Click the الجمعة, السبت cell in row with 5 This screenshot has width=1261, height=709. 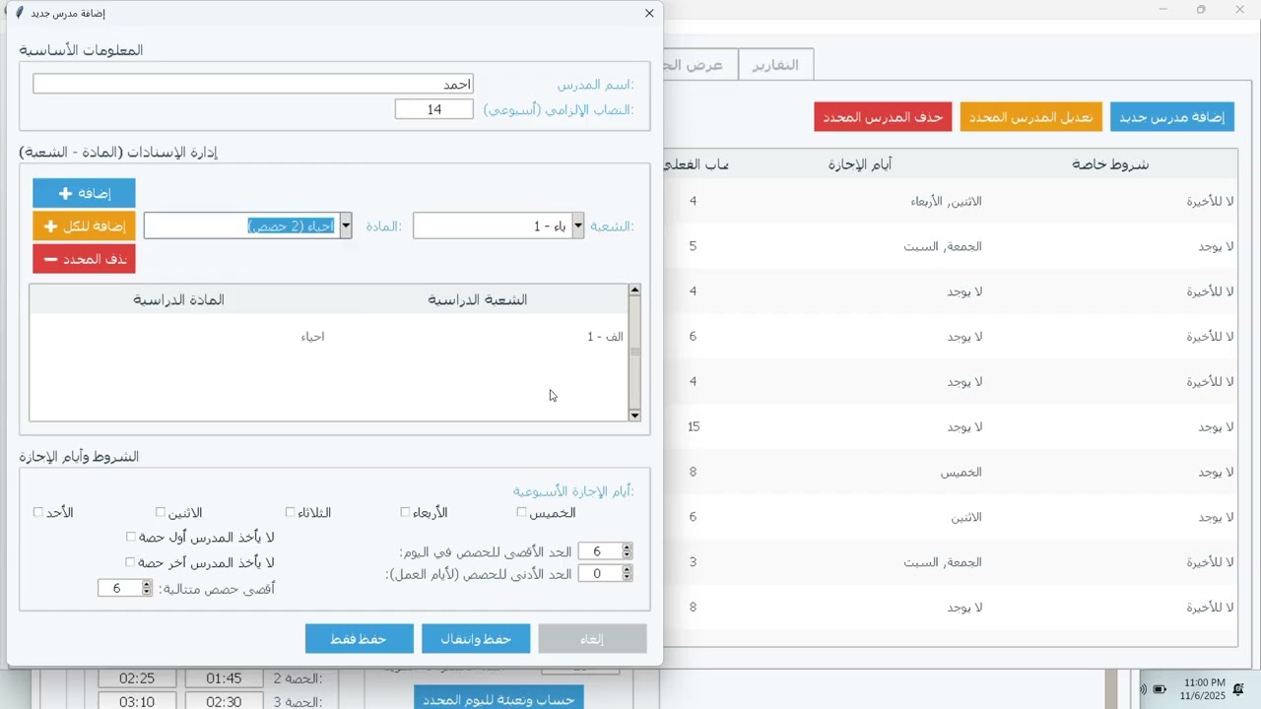pyautogui.click(x=943, y=246)
